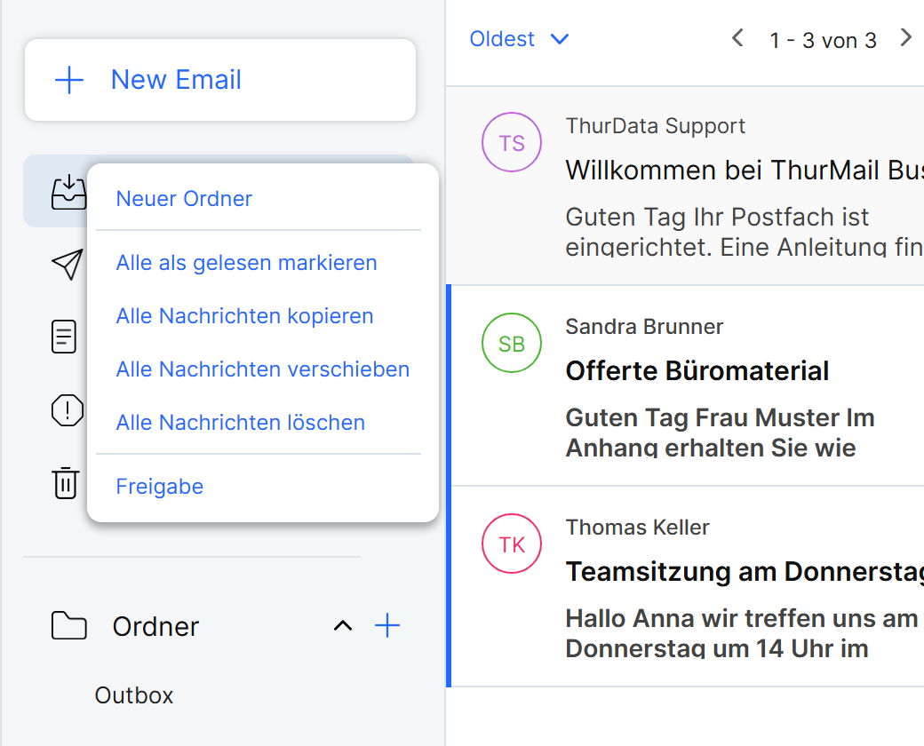Select Alle Nachrichten verschieben
The width and height of the screenshot is (924, 746).
(263, 369)
